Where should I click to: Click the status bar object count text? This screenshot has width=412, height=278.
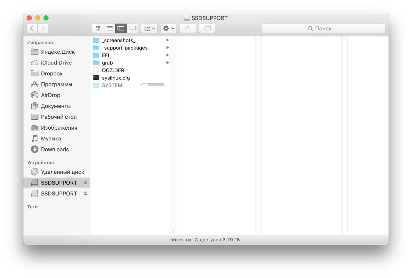point(205,240)
